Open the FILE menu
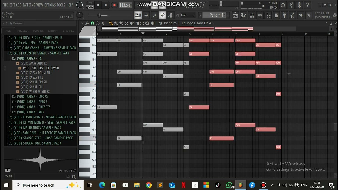 [x=5, y=5]
